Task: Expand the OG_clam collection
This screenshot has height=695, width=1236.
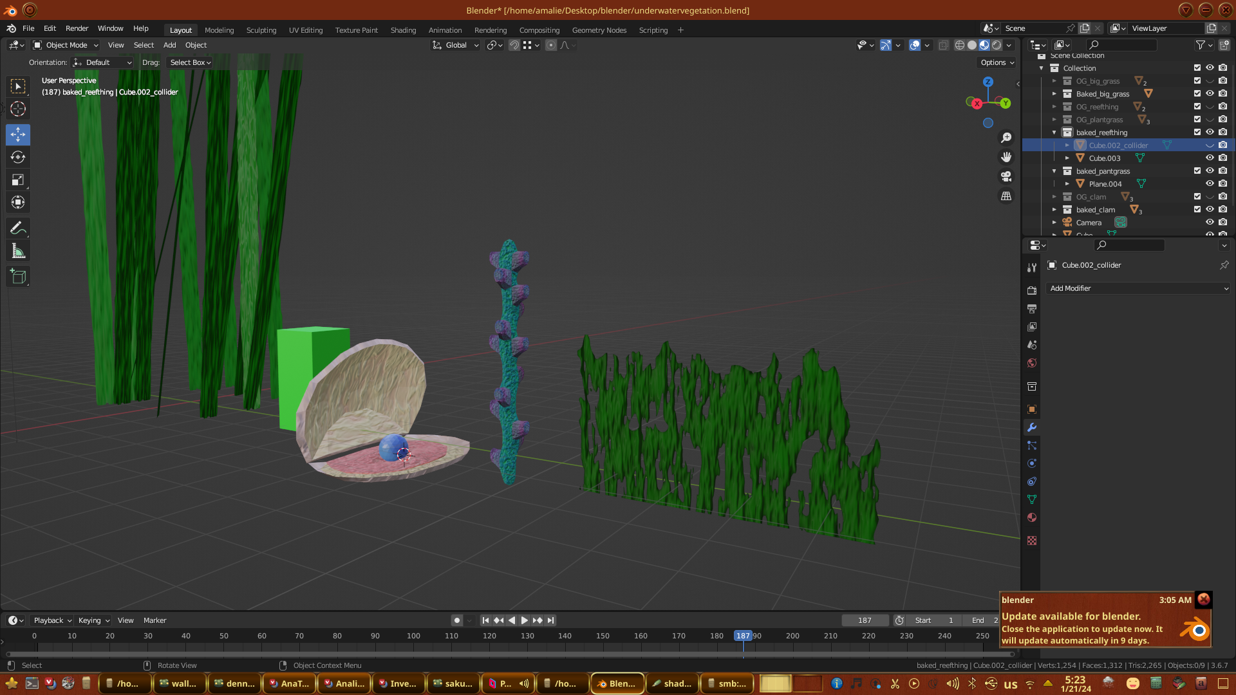Action: coord(1054,197)
